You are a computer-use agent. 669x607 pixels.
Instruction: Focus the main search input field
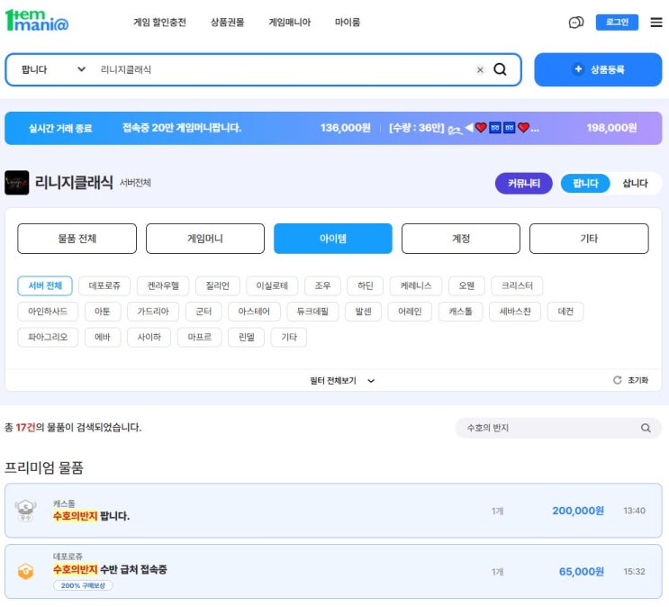coord(284,69)
